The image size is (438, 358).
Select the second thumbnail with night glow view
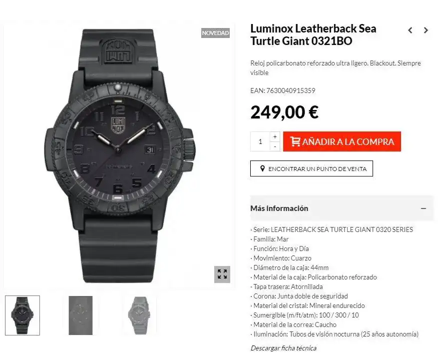click(x=80, y=315)
